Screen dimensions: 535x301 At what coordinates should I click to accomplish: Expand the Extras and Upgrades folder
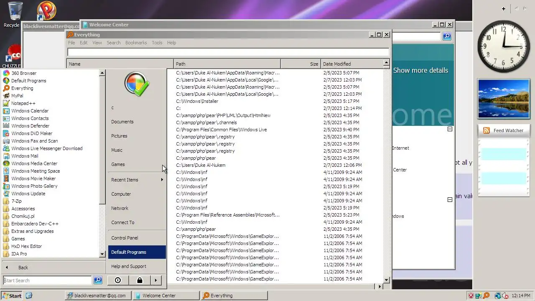pos(32,231)
